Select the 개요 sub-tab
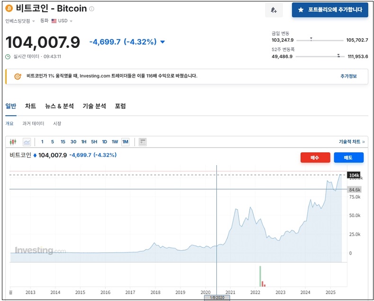The image size is (374, 301). coord(9,124)
